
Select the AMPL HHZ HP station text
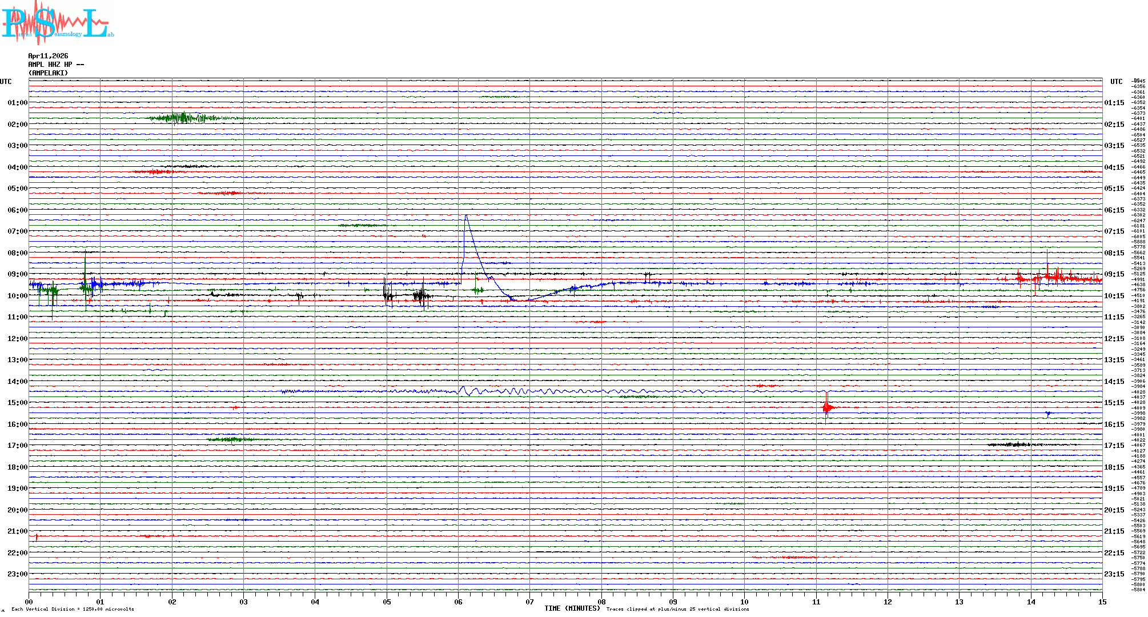[x=50, y=65]
